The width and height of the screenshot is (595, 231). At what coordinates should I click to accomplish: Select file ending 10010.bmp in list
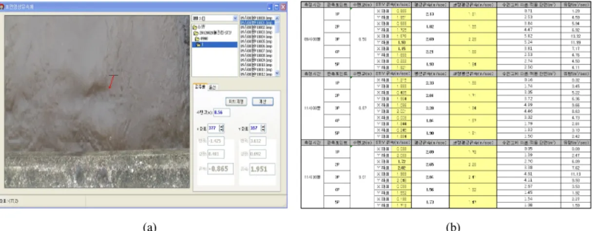pyautogui.click(x=257, y=64)
